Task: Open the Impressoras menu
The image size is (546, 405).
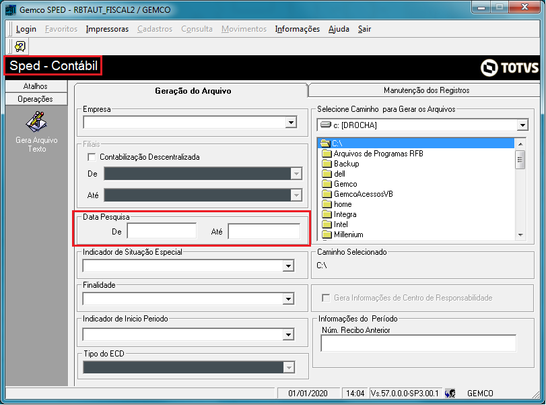Action: click(107, 29)
